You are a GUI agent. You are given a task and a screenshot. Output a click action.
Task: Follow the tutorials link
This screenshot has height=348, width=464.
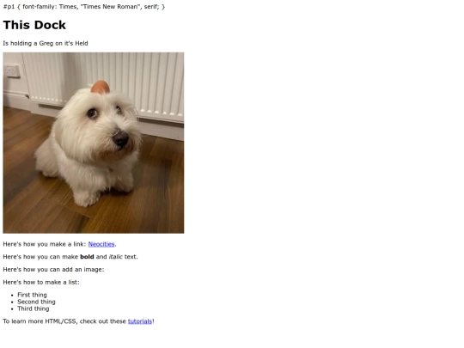pos(140,321)
